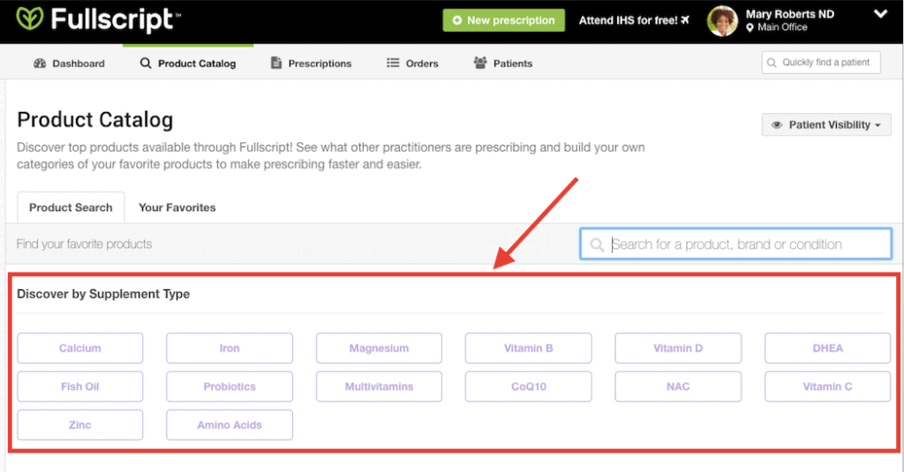This screenshot has height=472, width=904.
Task: Click the magnifier icon in product search
Action: click(597, 245)
